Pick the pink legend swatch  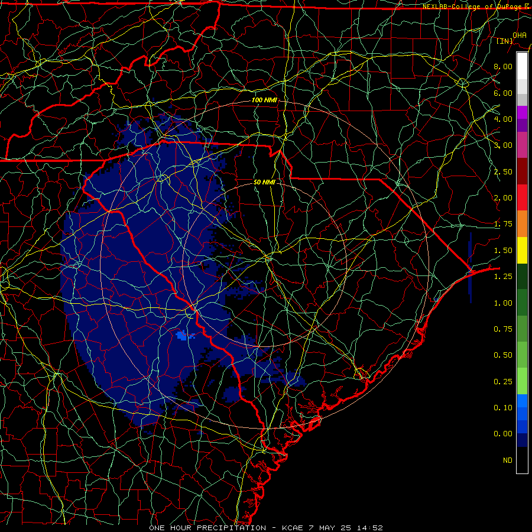click(x=522, y=145)
